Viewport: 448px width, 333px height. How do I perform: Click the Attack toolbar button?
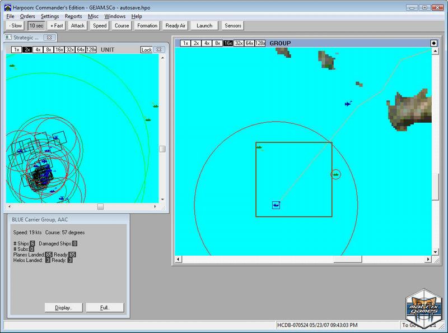point(78,26)
